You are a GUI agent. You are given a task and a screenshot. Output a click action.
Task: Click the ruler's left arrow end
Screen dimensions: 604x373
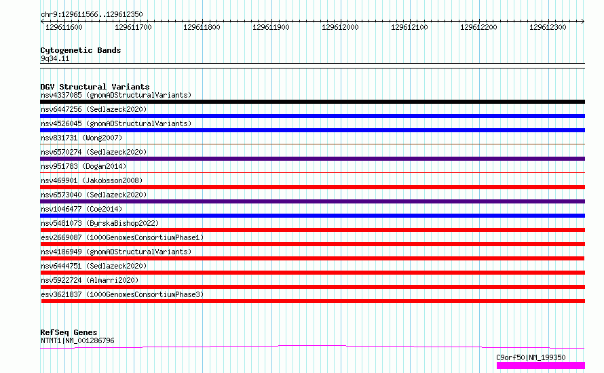(42, 21)
